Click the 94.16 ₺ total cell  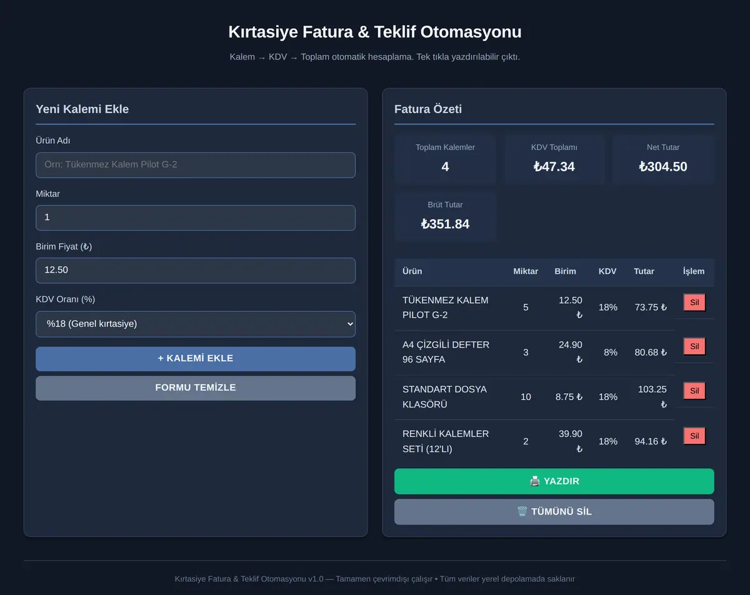(651, 441)
